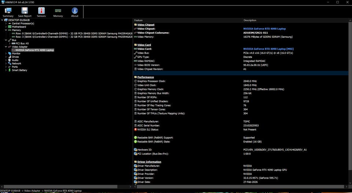
Task: Click the ReBAR State green check icon
Action: (x=135, y=142)
